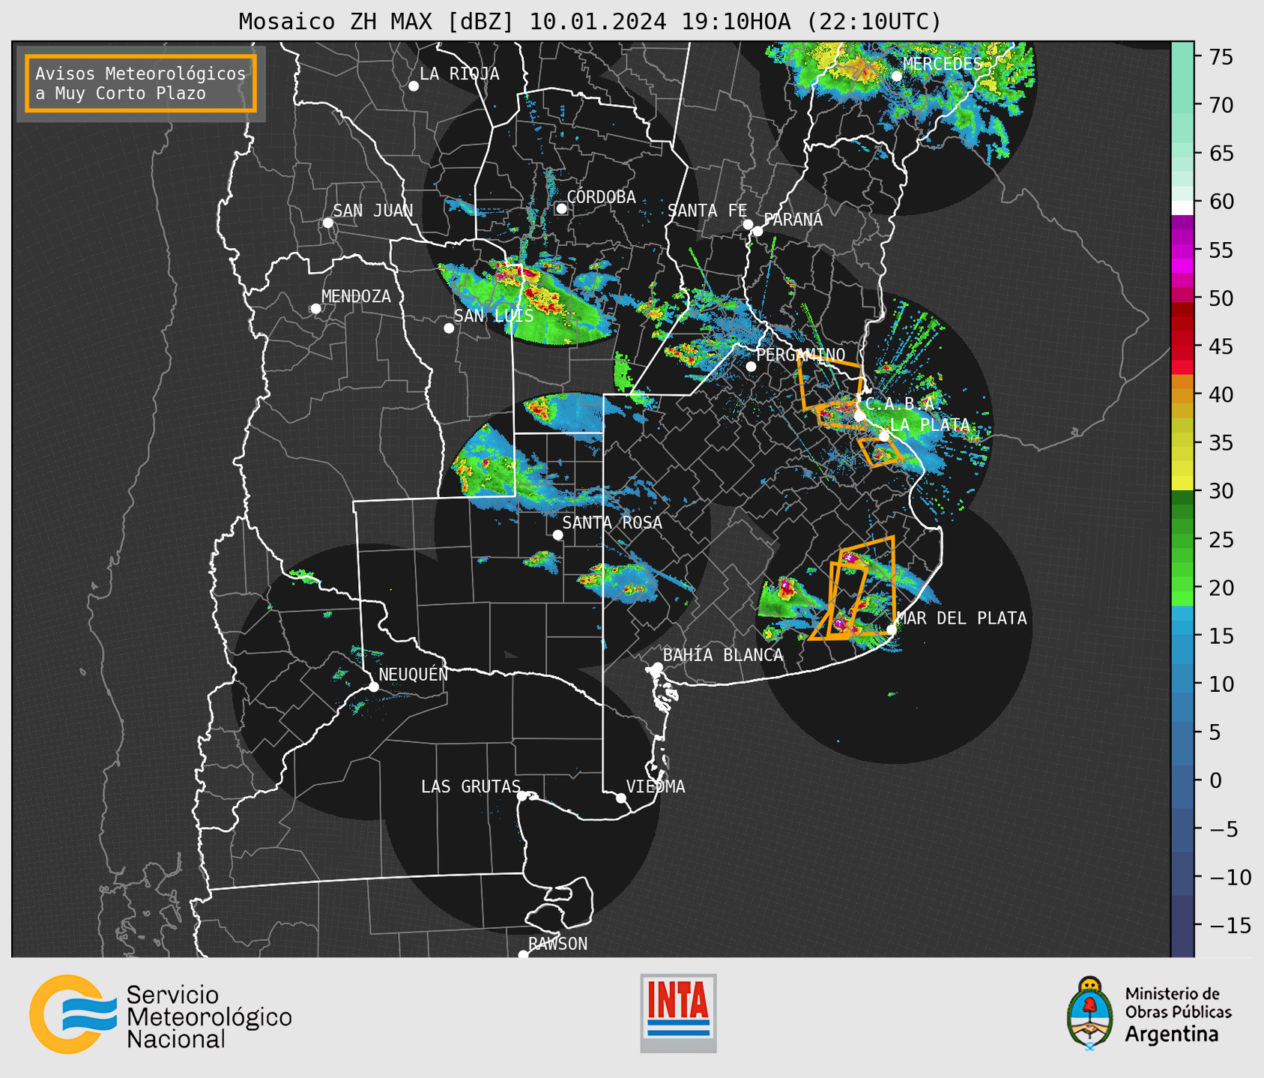Viewport: 1264px width, 1078px height.
Task: Click the Ministerio de Obras Públicas Argentina text
Action: point(1178,1014)
